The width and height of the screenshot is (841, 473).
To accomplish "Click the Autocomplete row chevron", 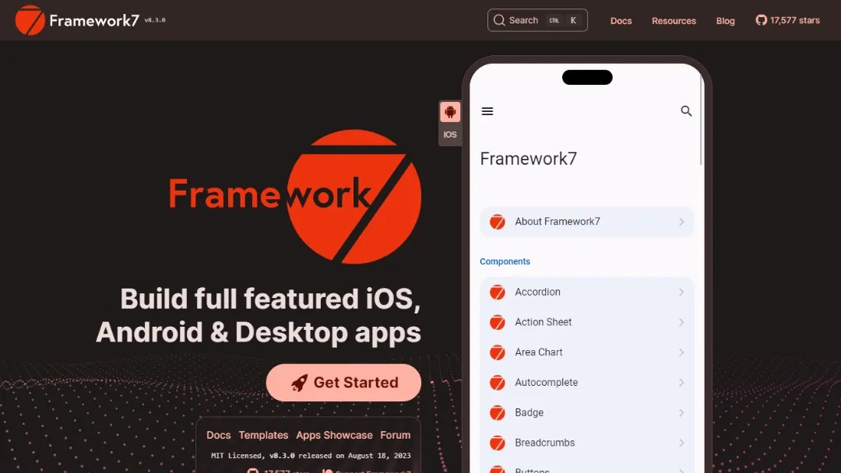I will click(681, 383).
